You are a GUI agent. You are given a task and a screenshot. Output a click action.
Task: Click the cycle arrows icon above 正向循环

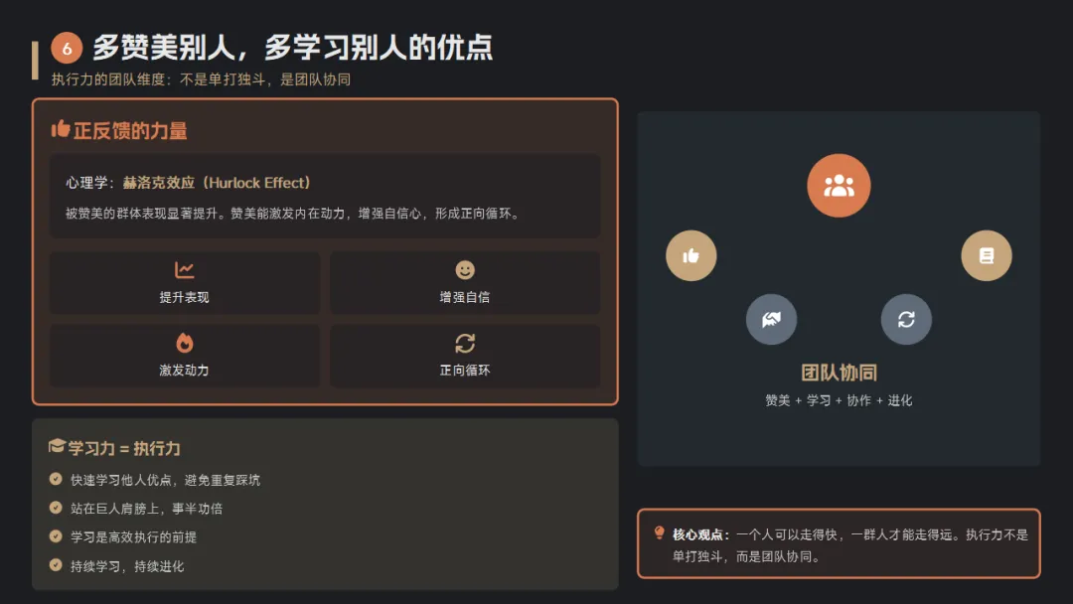click(x=465, y=344)
